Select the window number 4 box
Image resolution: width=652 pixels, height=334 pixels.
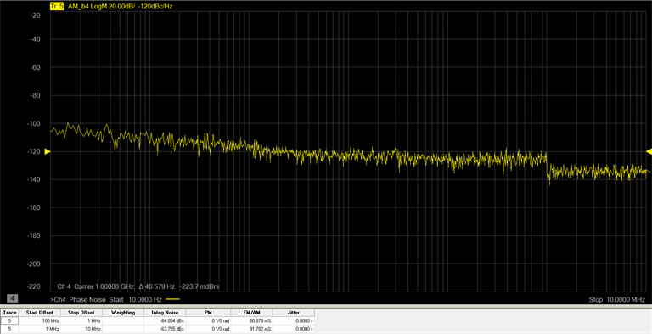point(13,298)
